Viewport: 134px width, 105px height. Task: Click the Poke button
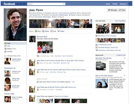(x=122, y=10)
